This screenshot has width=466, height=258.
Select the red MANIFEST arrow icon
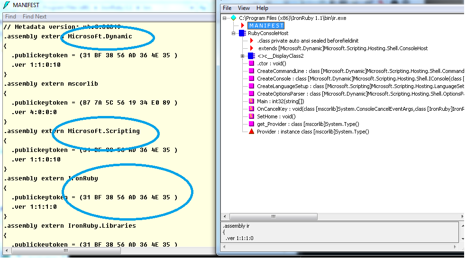coord(243,26)
